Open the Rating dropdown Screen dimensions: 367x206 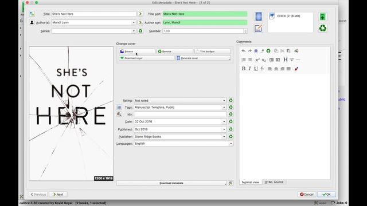[x=224, y=101]
